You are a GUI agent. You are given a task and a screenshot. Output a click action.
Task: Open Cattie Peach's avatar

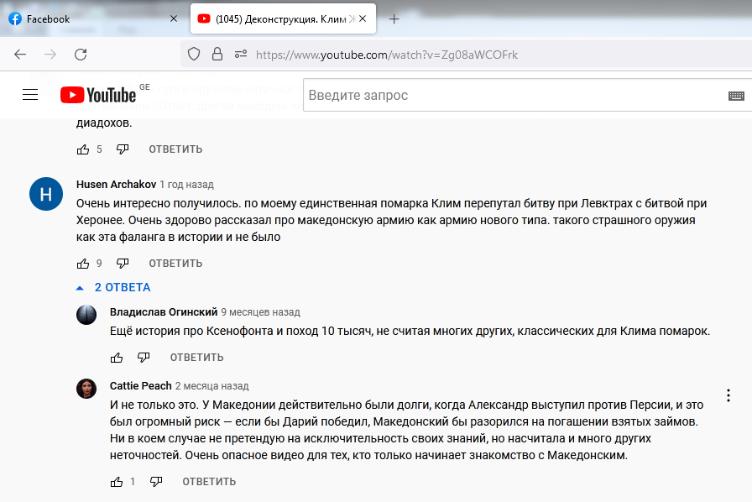(86, 389)
